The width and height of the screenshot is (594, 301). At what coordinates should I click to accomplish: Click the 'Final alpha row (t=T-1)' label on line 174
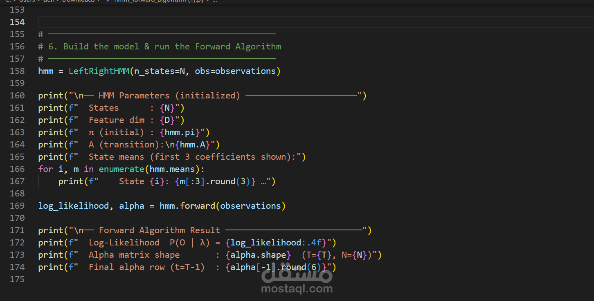146,267
